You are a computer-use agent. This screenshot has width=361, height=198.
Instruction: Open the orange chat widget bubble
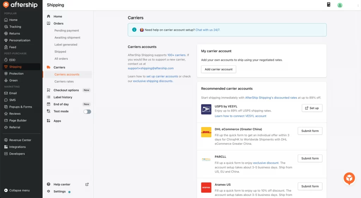[349, 178]
